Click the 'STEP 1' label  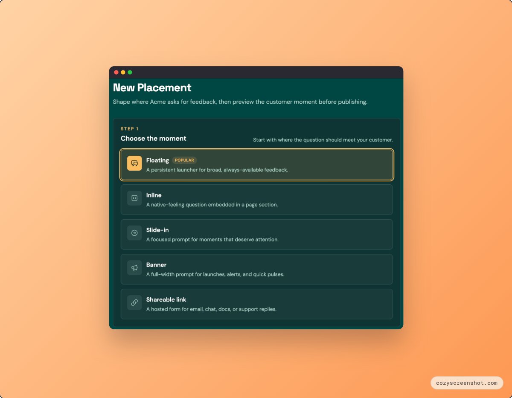(x=130, y=129)
